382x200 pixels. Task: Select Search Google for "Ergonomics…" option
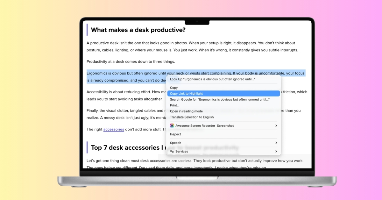click(220, 99)
